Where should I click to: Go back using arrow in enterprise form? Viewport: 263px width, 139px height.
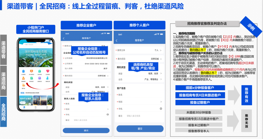pos(64,38)
